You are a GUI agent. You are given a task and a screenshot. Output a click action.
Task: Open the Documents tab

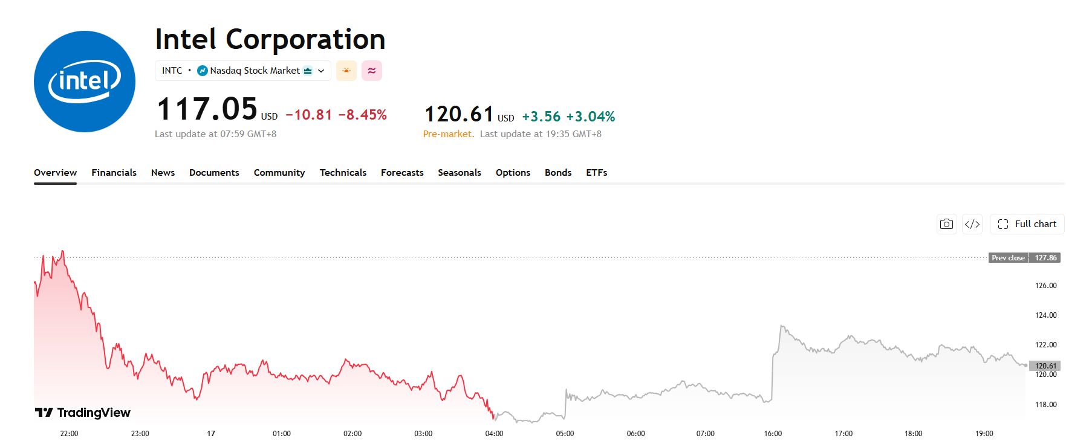click(x=214, y=173)
